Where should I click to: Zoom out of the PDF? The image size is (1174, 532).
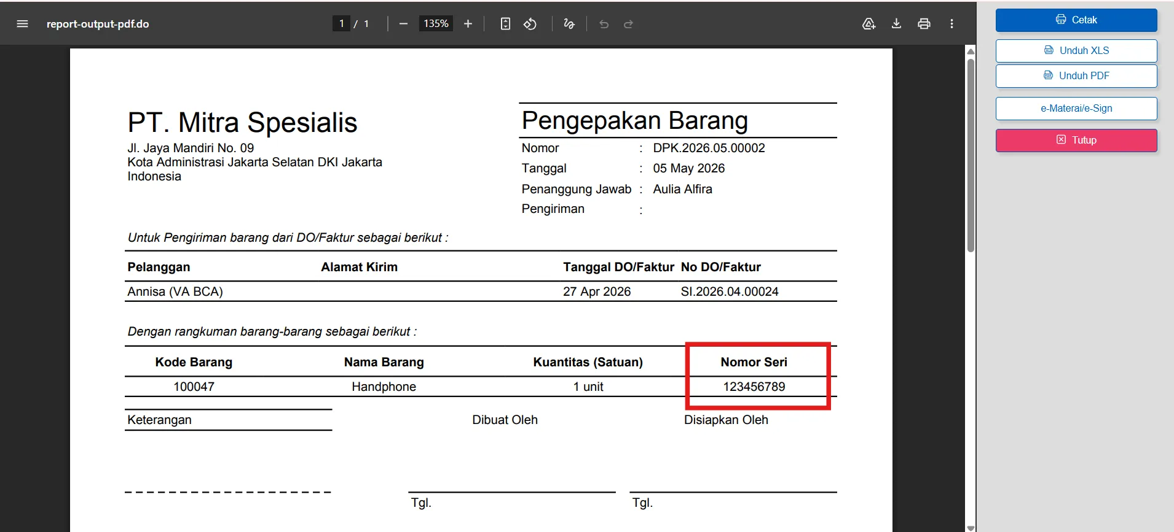click(x=403, y=24)
